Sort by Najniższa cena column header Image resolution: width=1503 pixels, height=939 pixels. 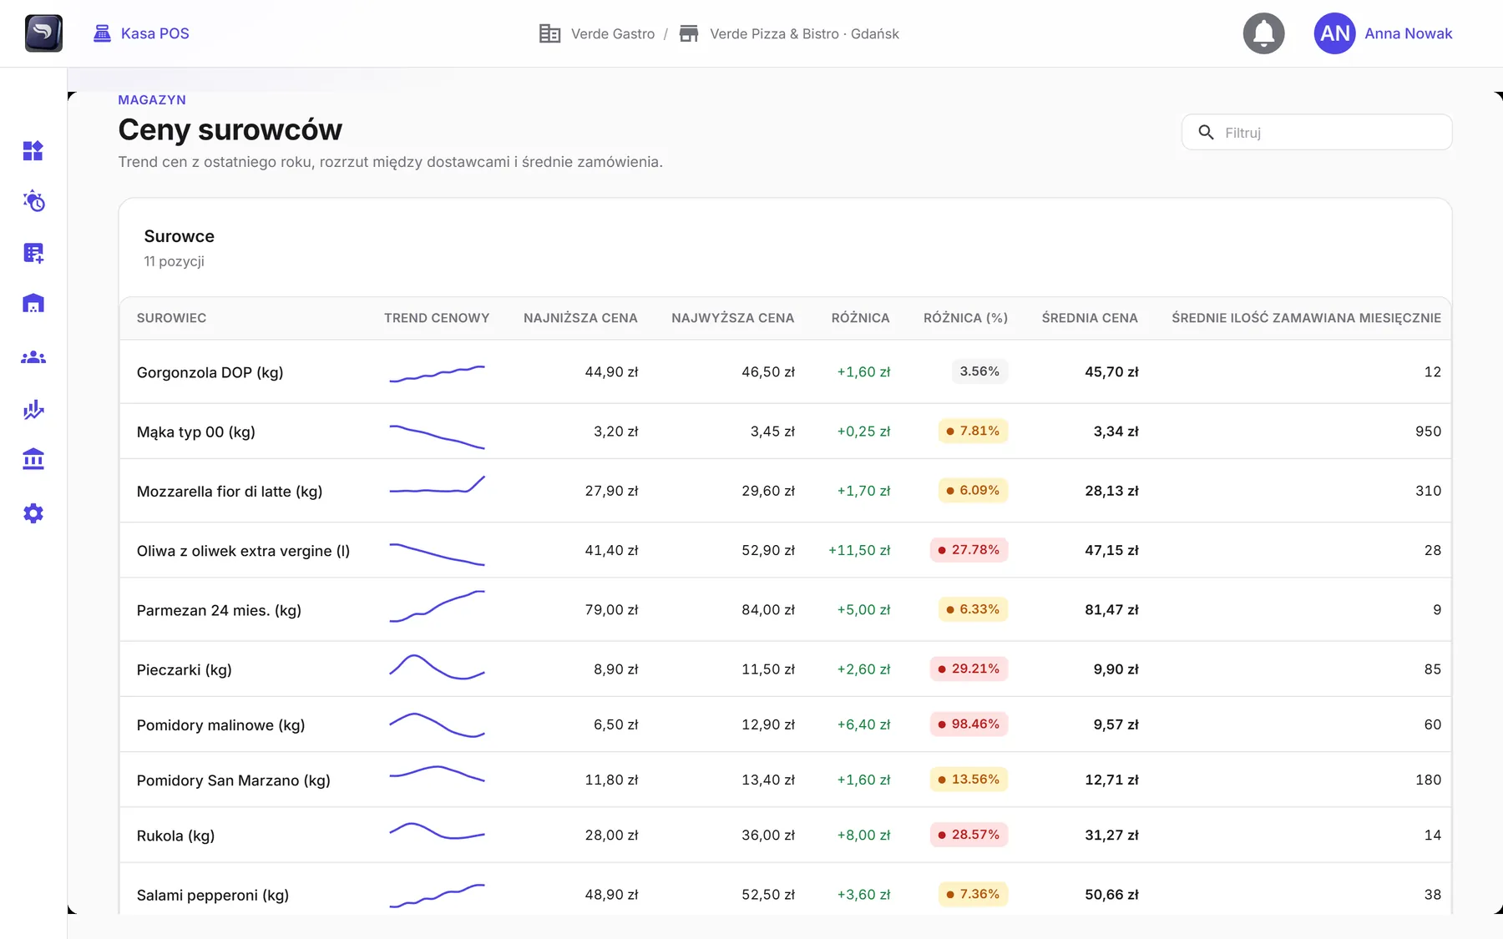(x=580, y=318)
